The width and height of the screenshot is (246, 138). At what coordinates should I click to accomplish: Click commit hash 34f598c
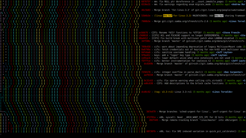click(x=146, y=41)
